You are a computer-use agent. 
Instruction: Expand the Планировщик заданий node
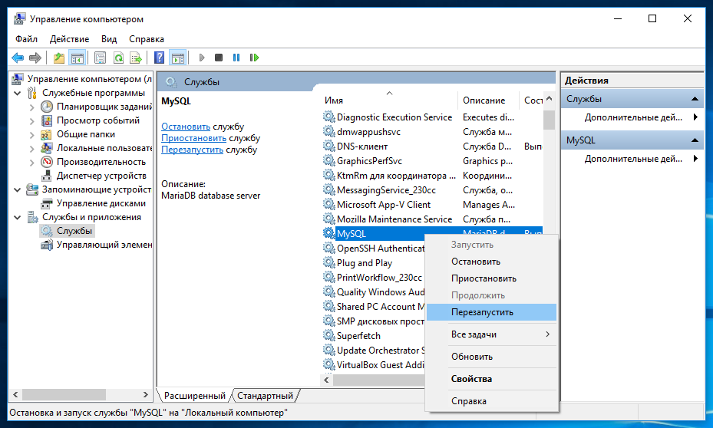coord(31,107)
